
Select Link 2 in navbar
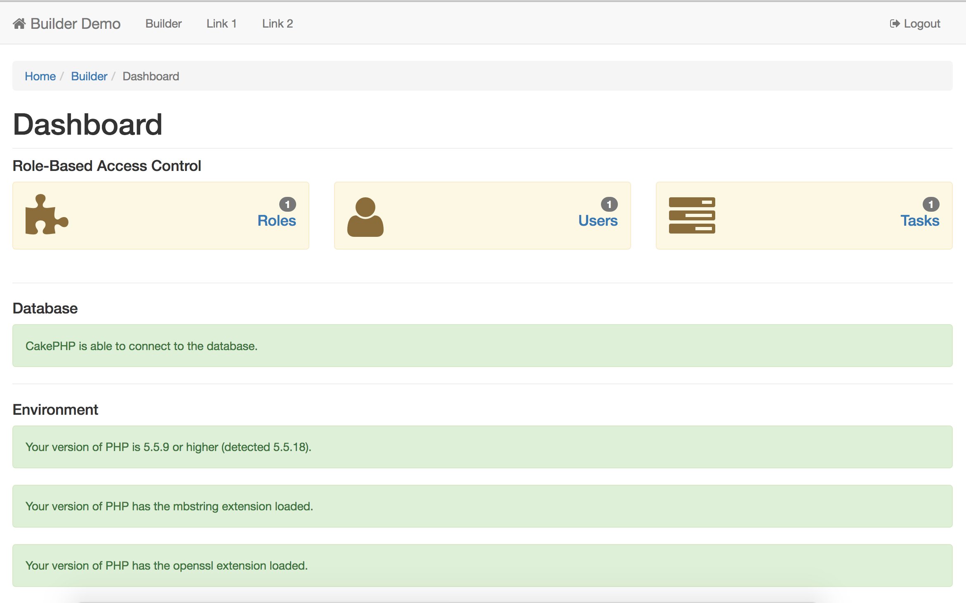pyautogui.click(x=277, y=24)
